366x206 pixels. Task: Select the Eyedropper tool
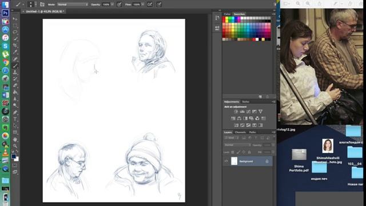click(15, 52)
